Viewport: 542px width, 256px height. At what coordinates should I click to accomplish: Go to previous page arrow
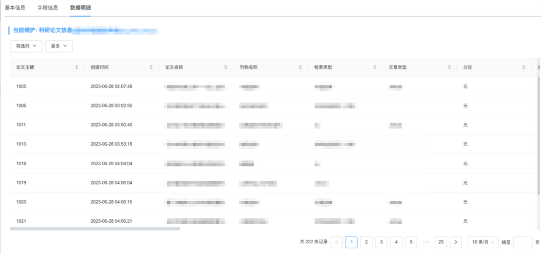pyautogui.click(x=337, y=242)
